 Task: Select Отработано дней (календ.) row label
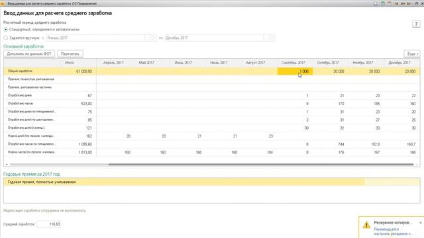26,128
